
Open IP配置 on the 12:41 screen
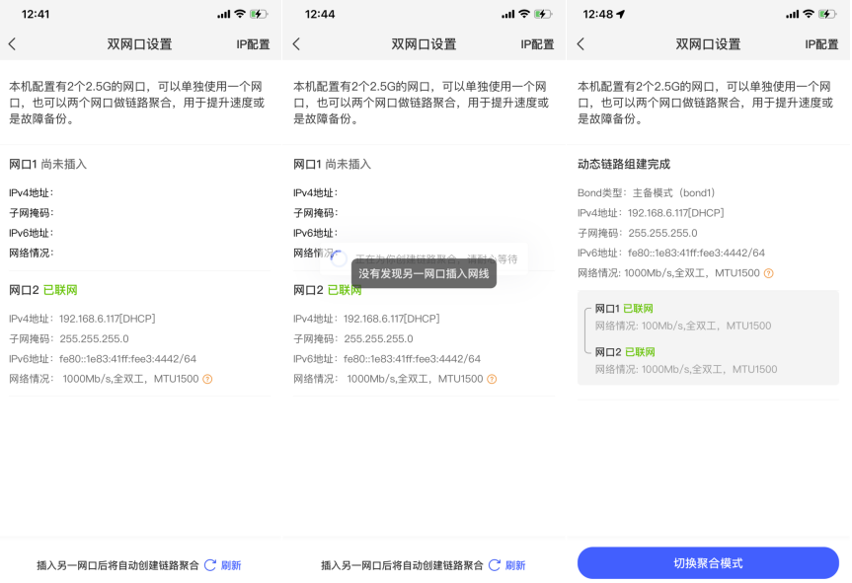pos(253,44)
